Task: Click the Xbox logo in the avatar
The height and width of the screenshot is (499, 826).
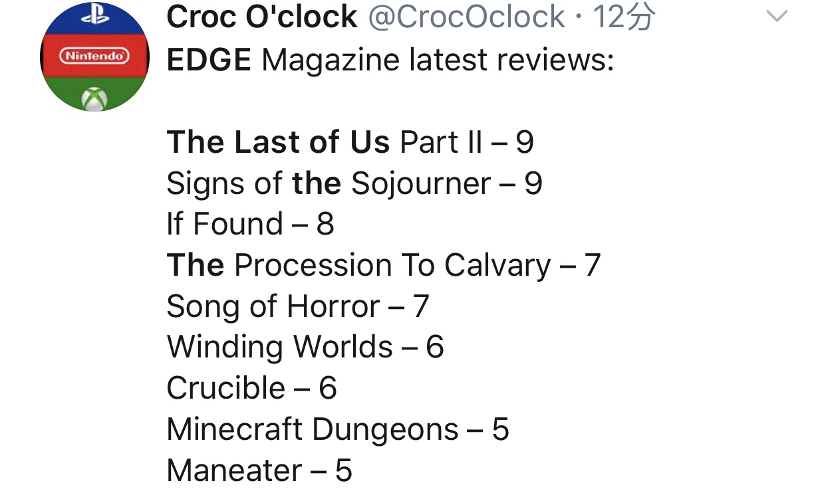Action: [94, 100]
